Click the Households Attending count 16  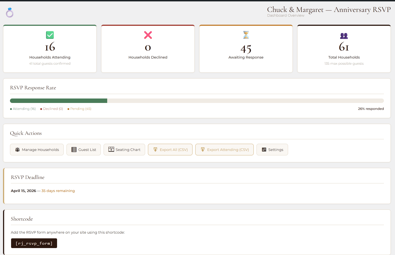point(50,47)
